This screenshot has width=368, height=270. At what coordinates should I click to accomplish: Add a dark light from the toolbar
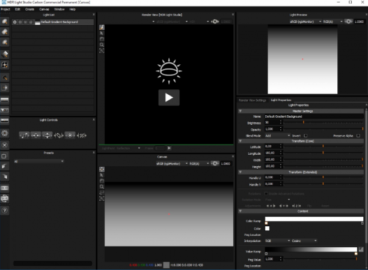coord(4,77)
